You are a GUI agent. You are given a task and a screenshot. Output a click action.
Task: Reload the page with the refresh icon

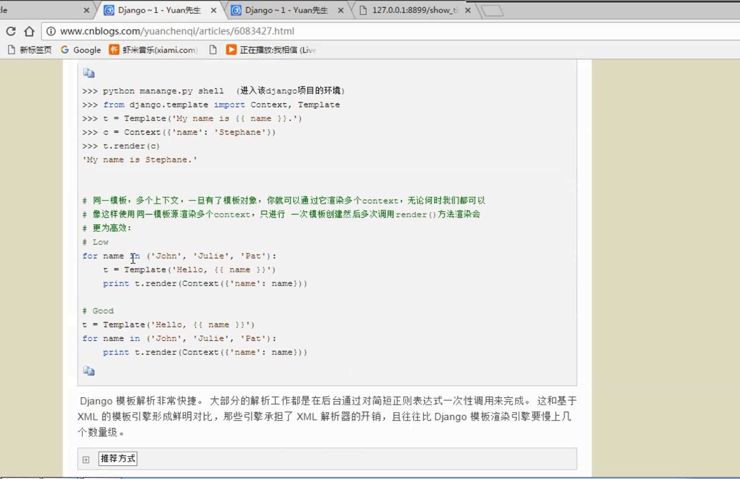11,31
